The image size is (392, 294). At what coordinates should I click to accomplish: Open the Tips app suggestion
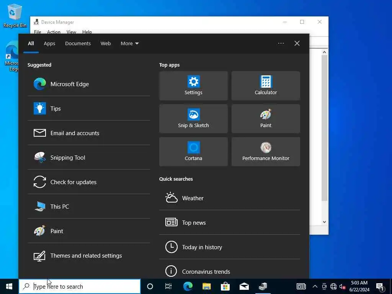coord(89,108)
